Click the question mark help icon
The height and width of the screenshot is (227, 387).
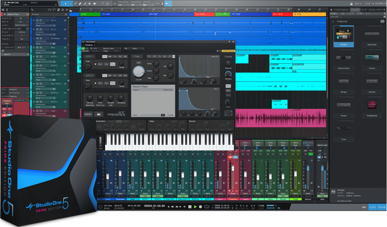click(102, 4)
